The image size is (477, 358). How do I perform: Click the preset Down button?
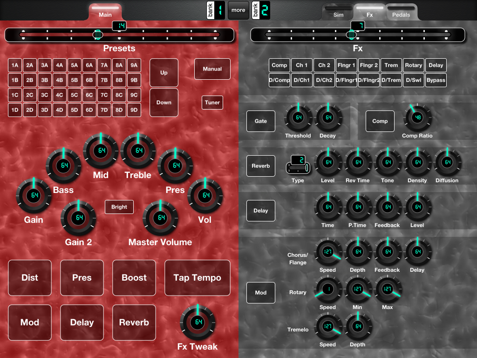click(164, 103)
